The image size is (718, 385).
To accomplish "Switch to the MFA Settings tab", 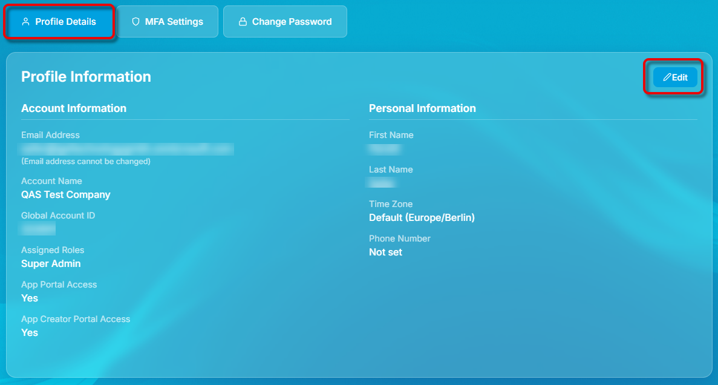I will [x=167, y=22].
